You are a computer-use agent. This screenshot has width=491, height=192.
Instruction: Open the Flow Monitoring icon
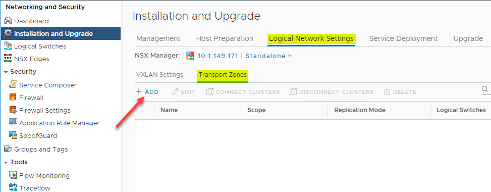pyautogui.click(x=13, y=175)
